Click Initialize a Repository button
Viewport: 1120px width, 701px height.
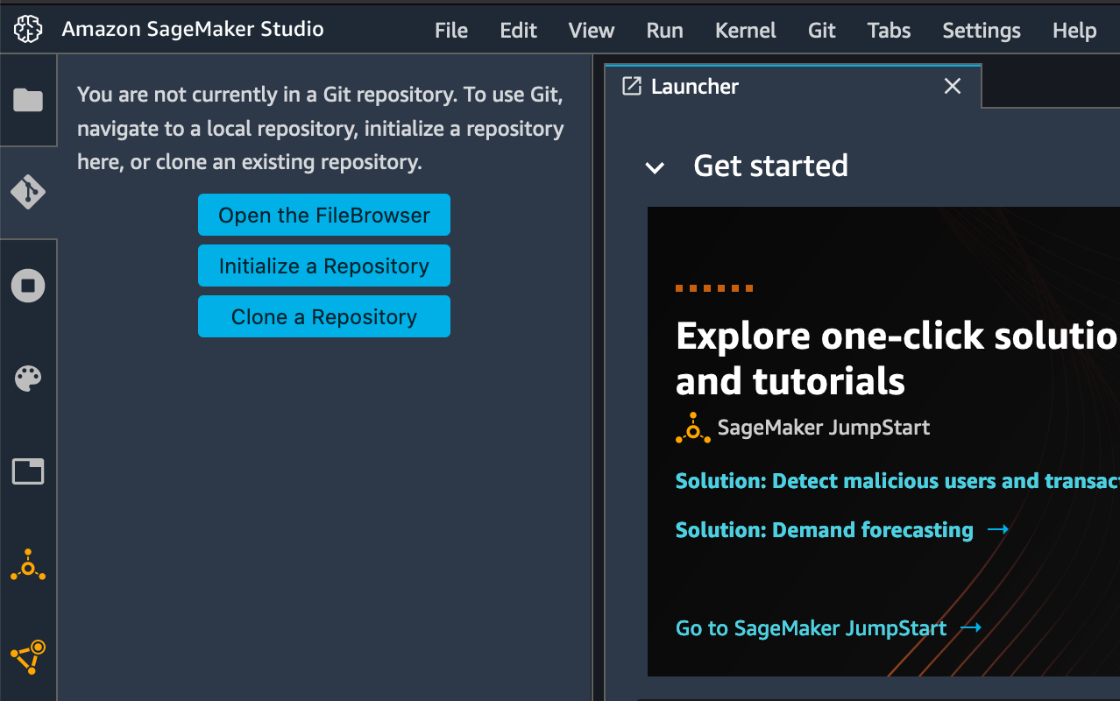324,266
